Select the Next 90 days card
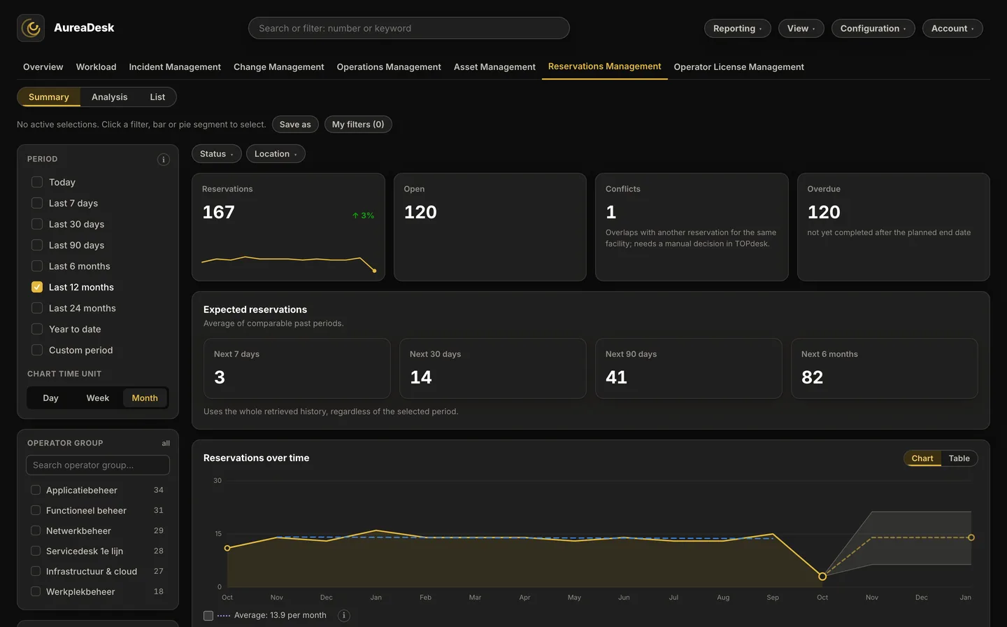This screenshot has width=1007, height=627. click(689, 369)
